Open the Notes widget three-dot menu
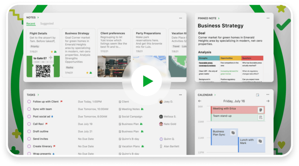This screenshot has height=166, width=299. click(x=180, y=18)
